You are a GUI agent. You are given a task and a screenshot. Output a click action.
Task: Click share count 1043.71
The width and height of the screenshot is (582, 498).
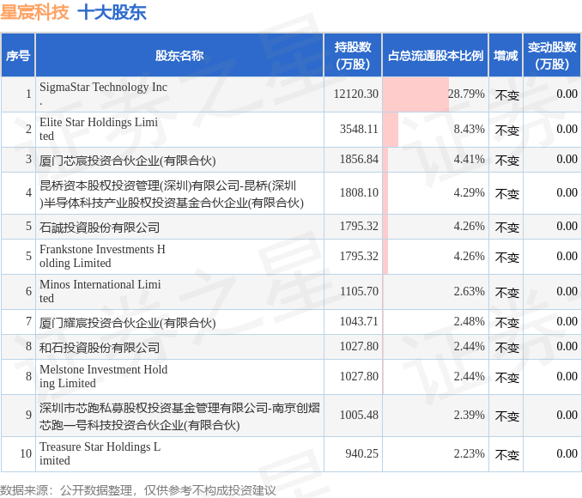pyautogui.click(x=359, y=321)
